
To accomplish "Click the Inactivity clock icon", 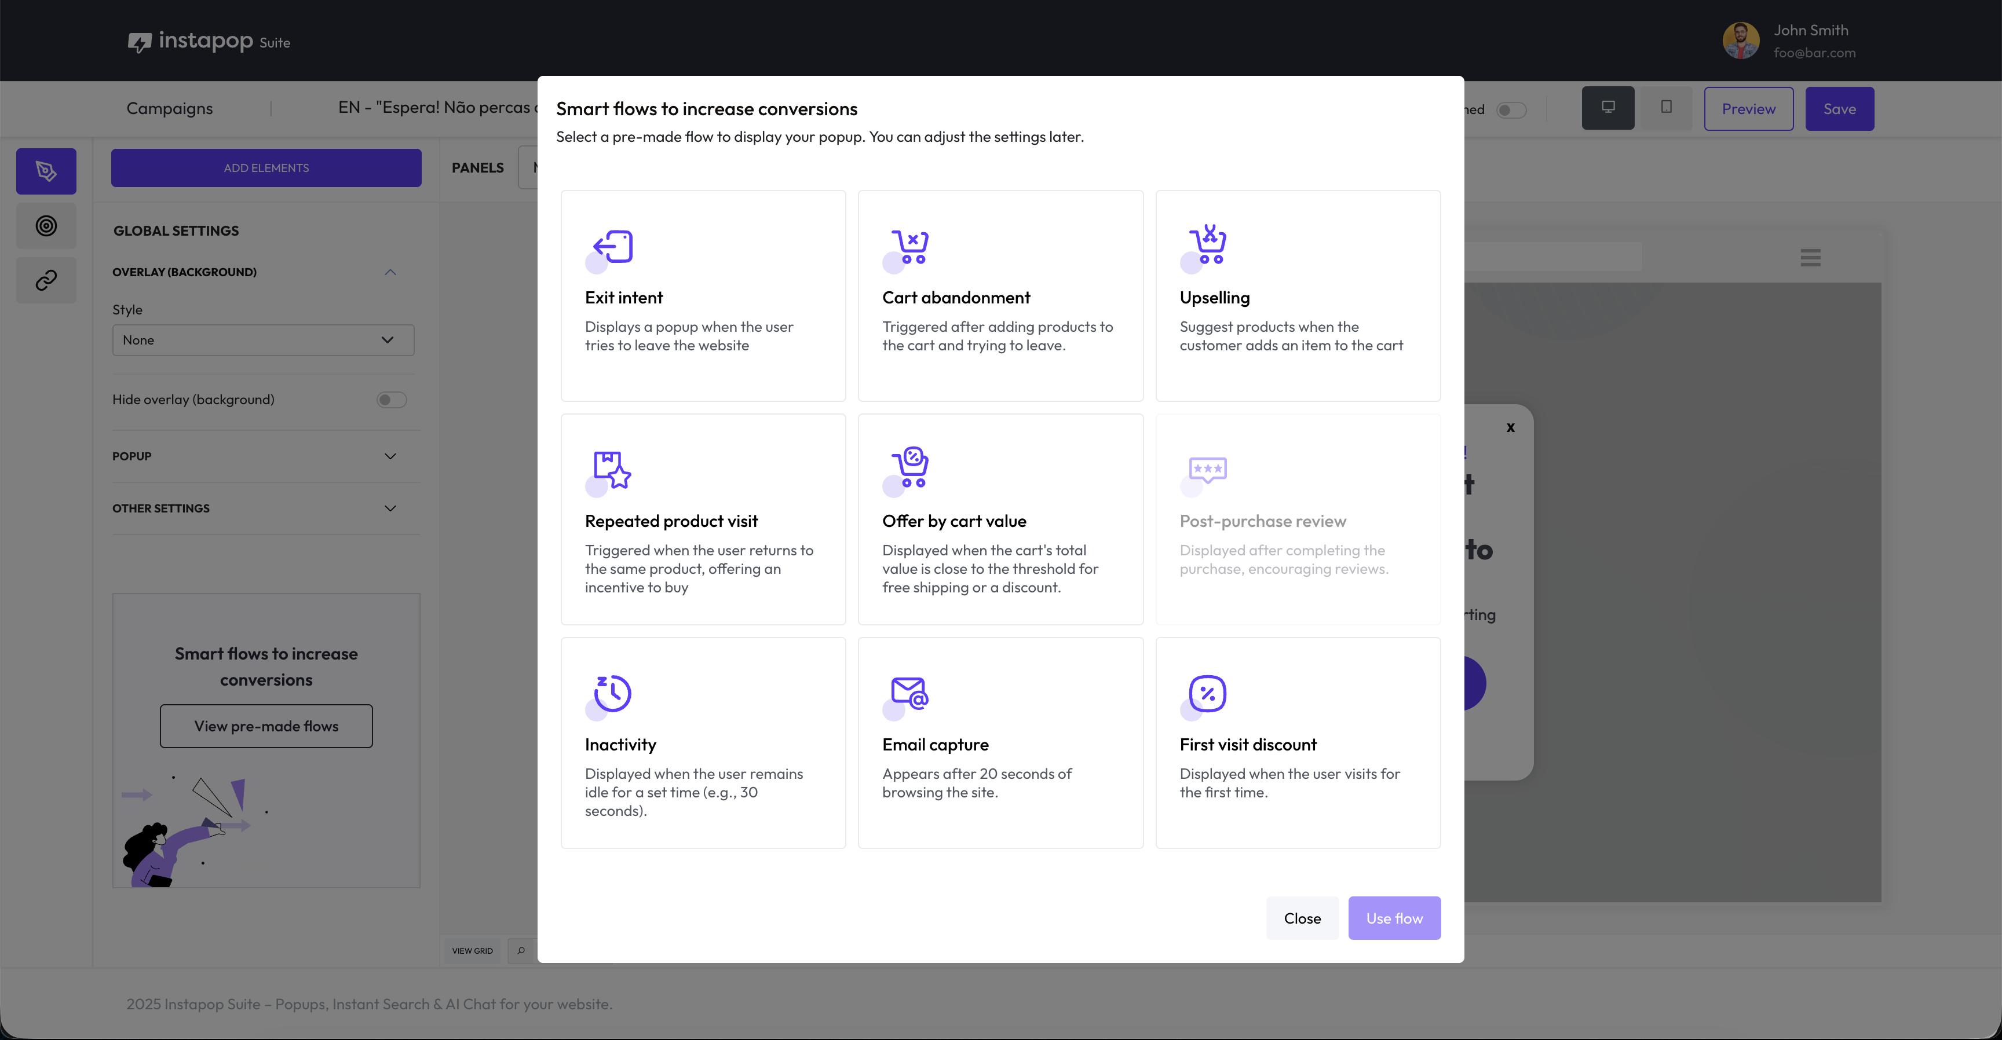I will tap(612, 693).
